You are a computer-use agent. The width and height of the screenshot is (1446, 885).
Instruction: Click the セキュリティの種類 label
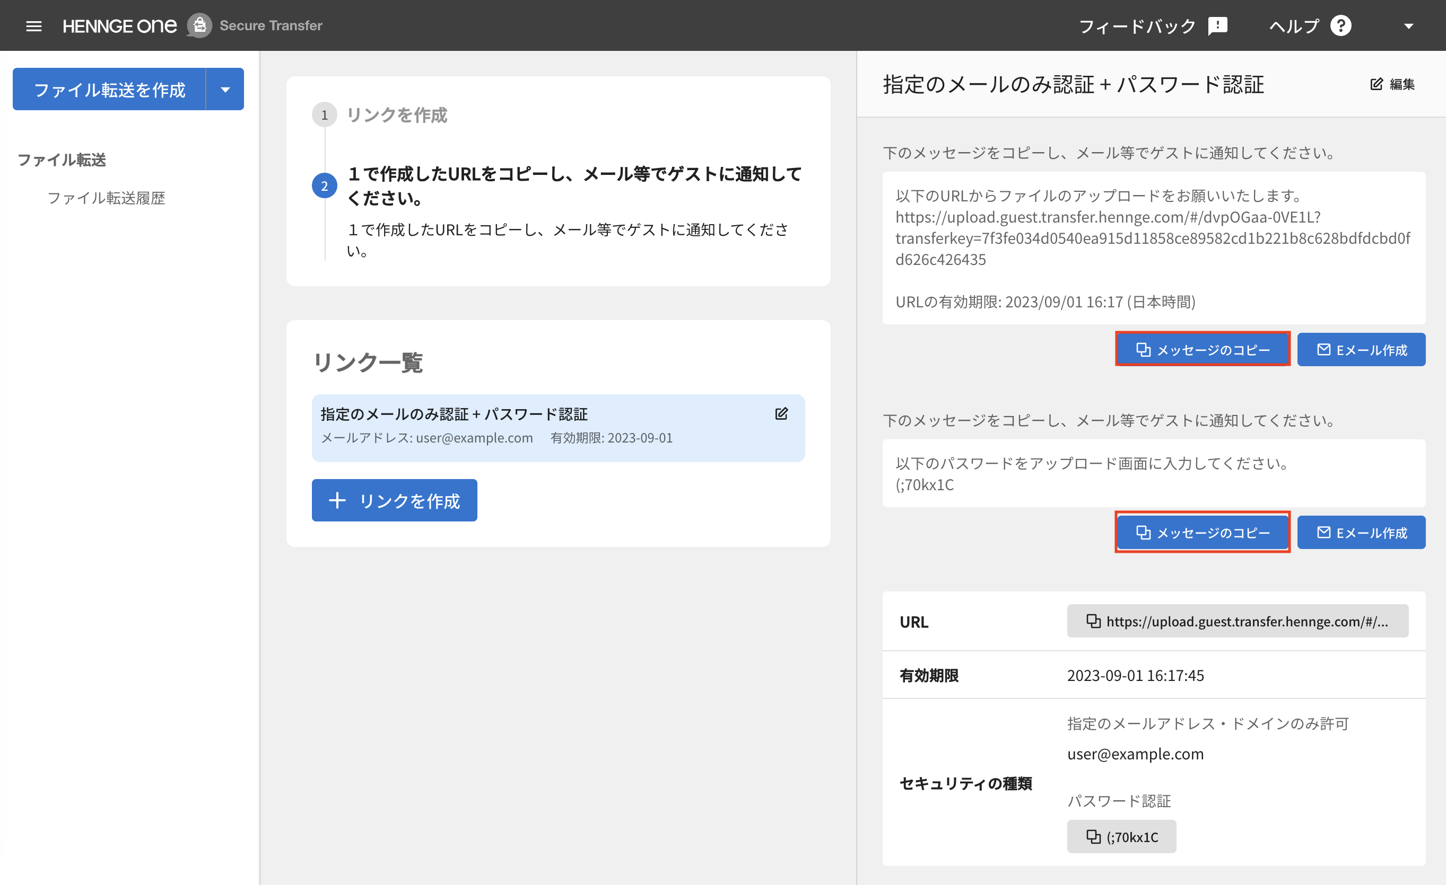pyautogui.click(x=966, y=783)
